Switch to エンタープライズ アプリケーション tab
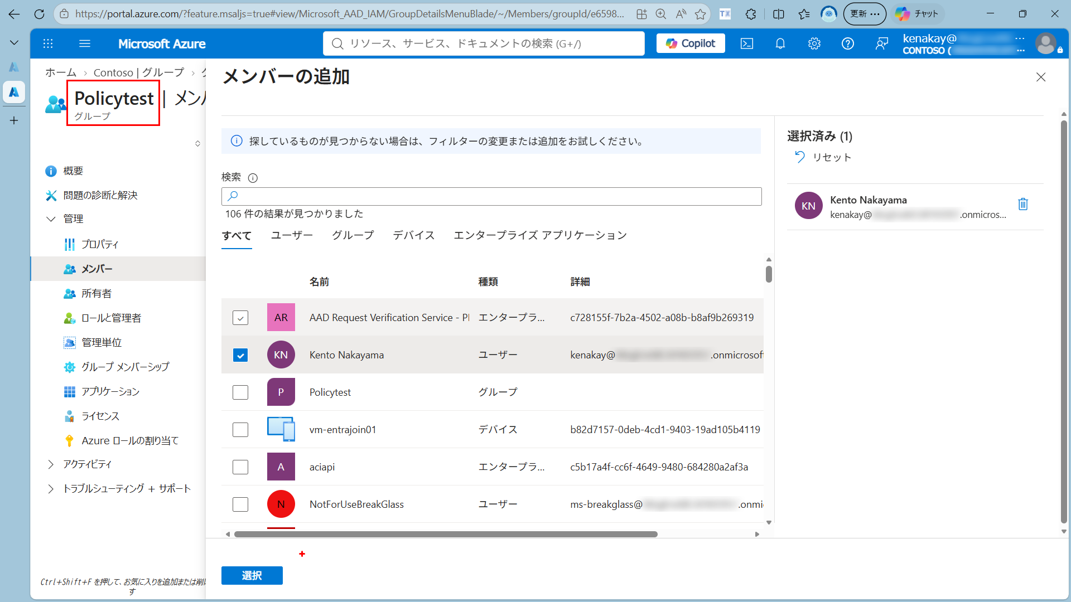This screenshot has width=1071, height=602. coord(540,235)
